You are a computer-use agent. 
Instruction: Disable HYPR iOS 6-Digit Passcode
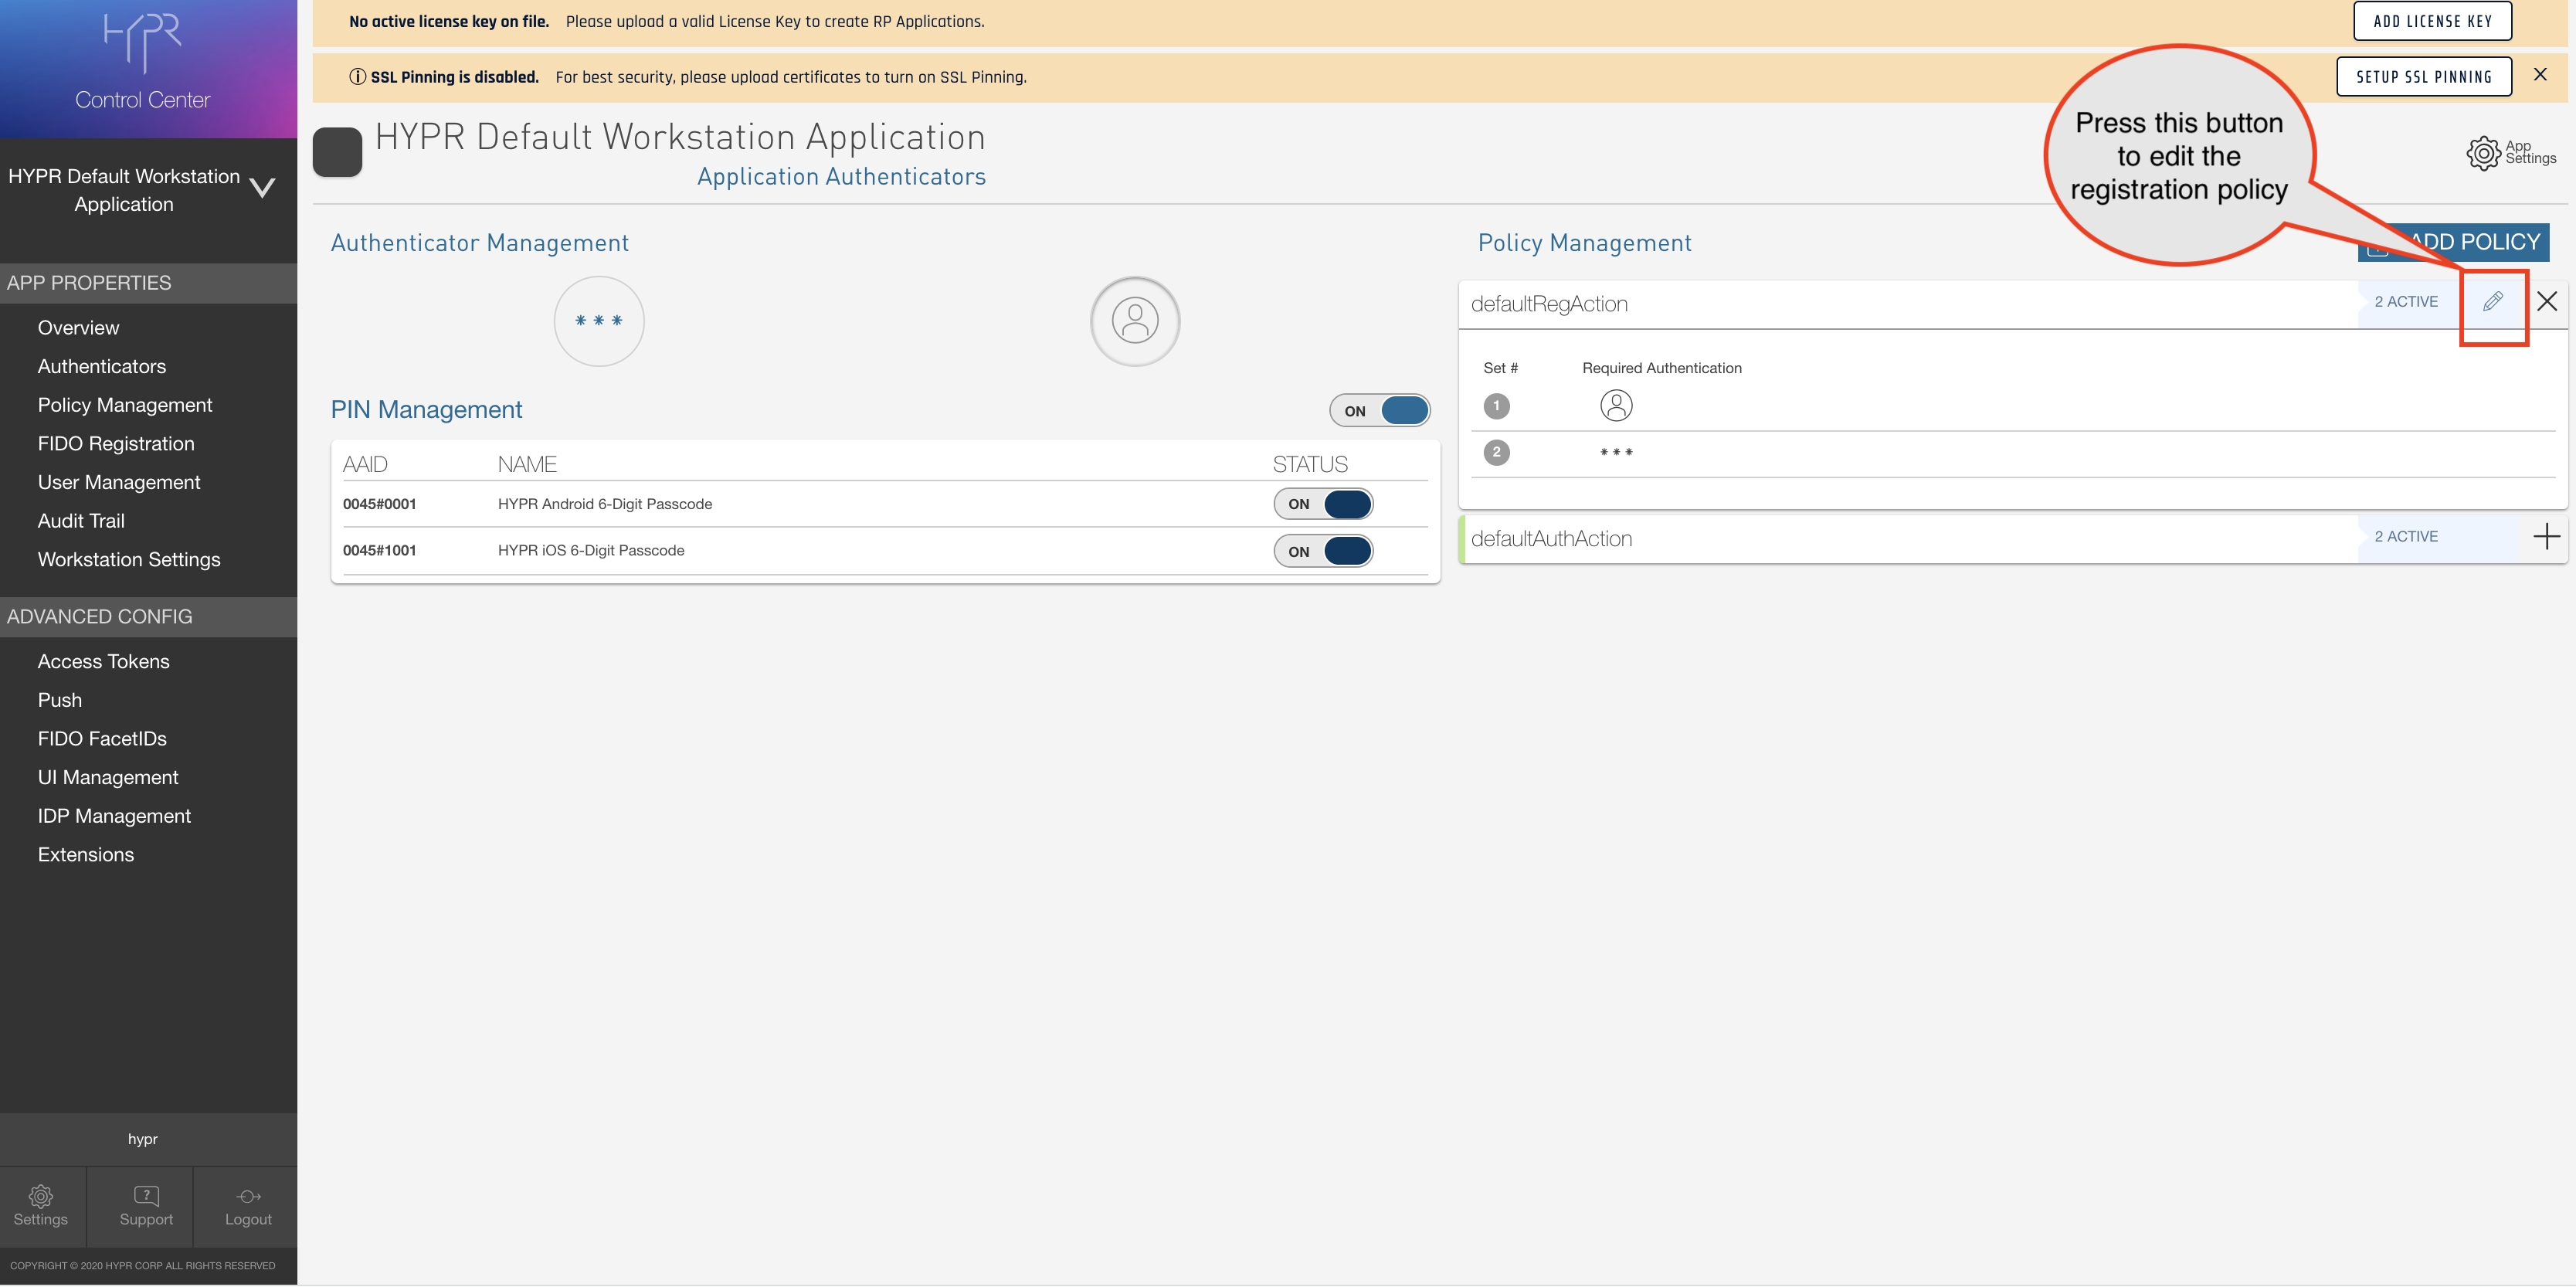(1322, 551)
